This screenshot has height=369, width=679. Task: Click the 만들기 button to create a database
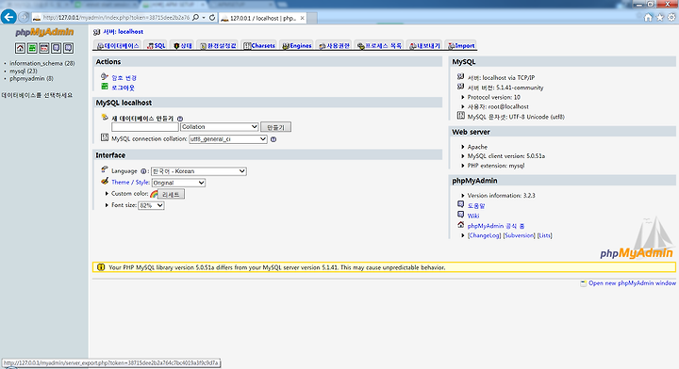(275, 127)
